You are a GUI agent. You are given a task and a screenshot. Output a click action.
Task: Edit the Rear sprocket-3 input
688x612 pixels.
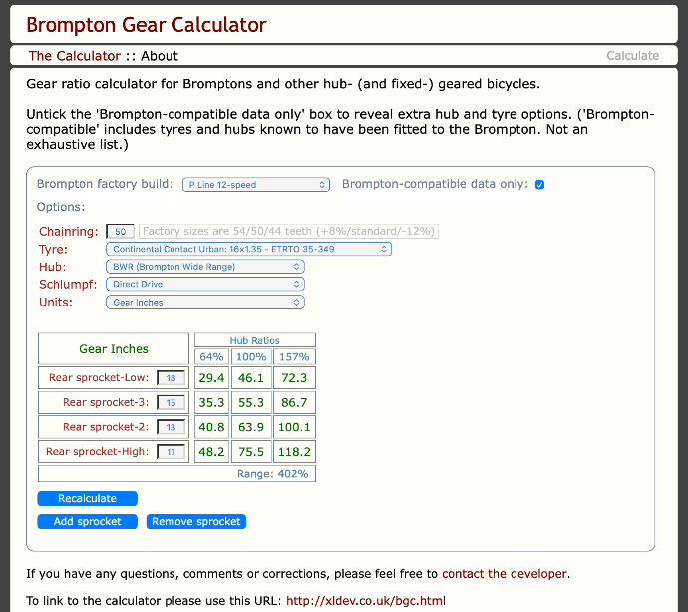tap(171, 403)
